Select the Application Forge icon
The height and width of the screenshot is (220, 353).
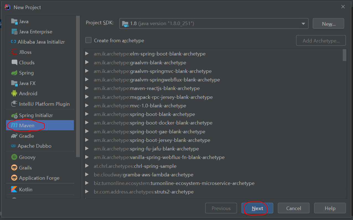click(x=14, y=178)
